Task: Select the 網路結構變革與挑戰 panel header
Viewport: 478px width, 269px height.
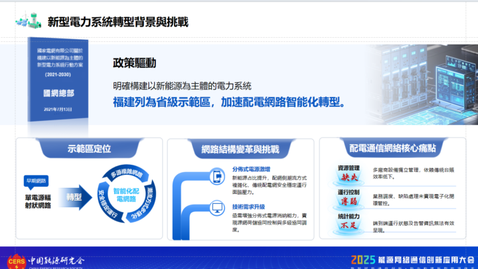Action: point(240,148)
